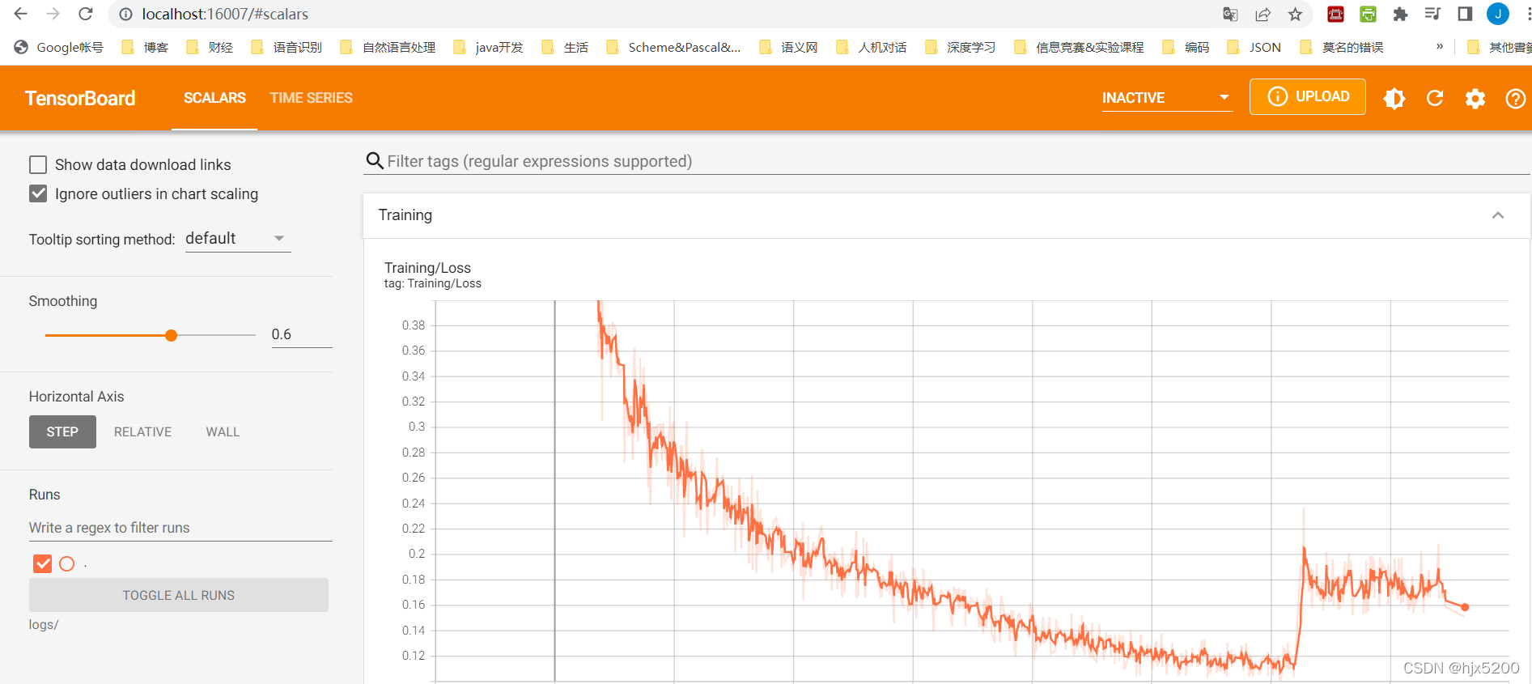Collapse the Training section chevron
The height and width of the screenshot is (684, 1532).
[x=1498, y=215]
